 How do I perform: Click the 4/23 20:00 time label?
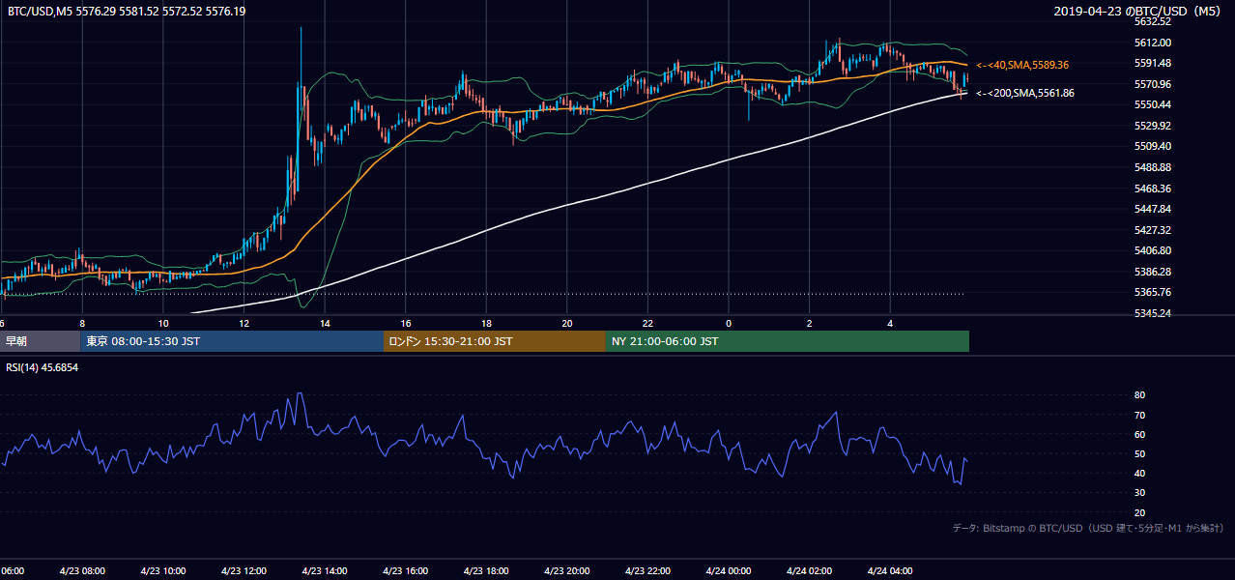pos(567,570)
